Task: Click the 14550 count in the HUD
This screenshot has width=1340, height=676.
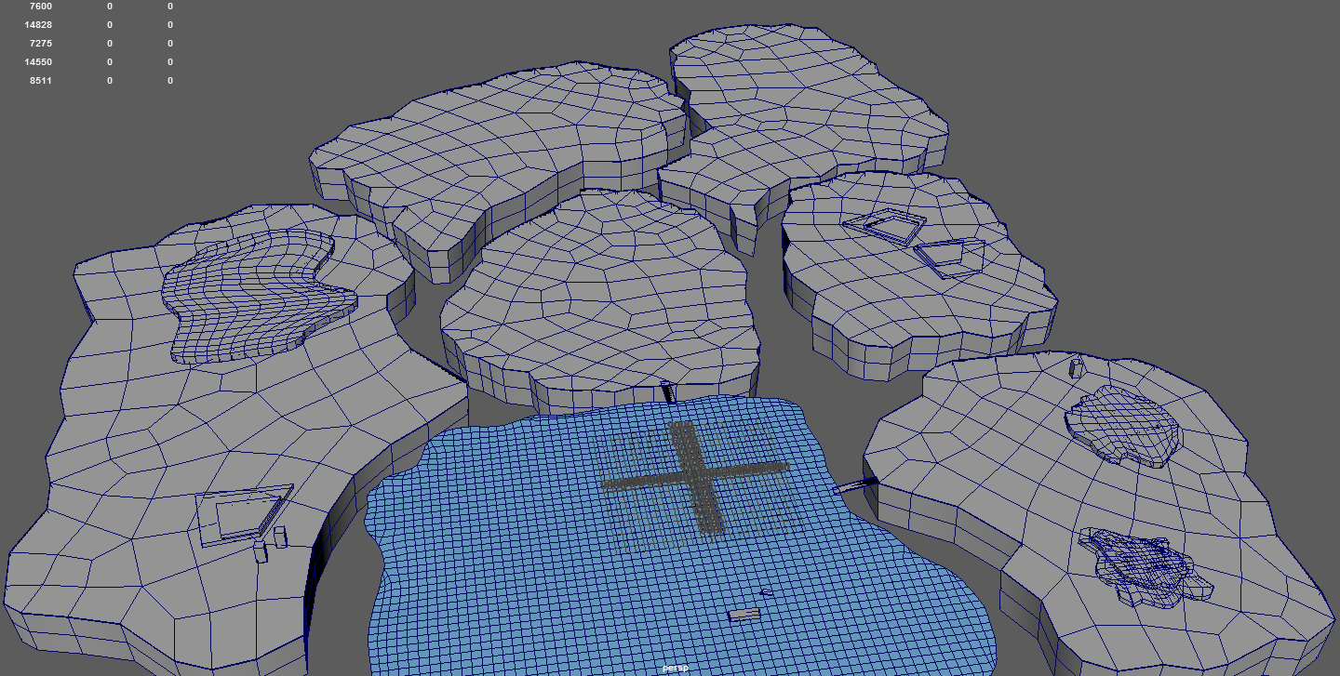Action: (x=38, y=62)
